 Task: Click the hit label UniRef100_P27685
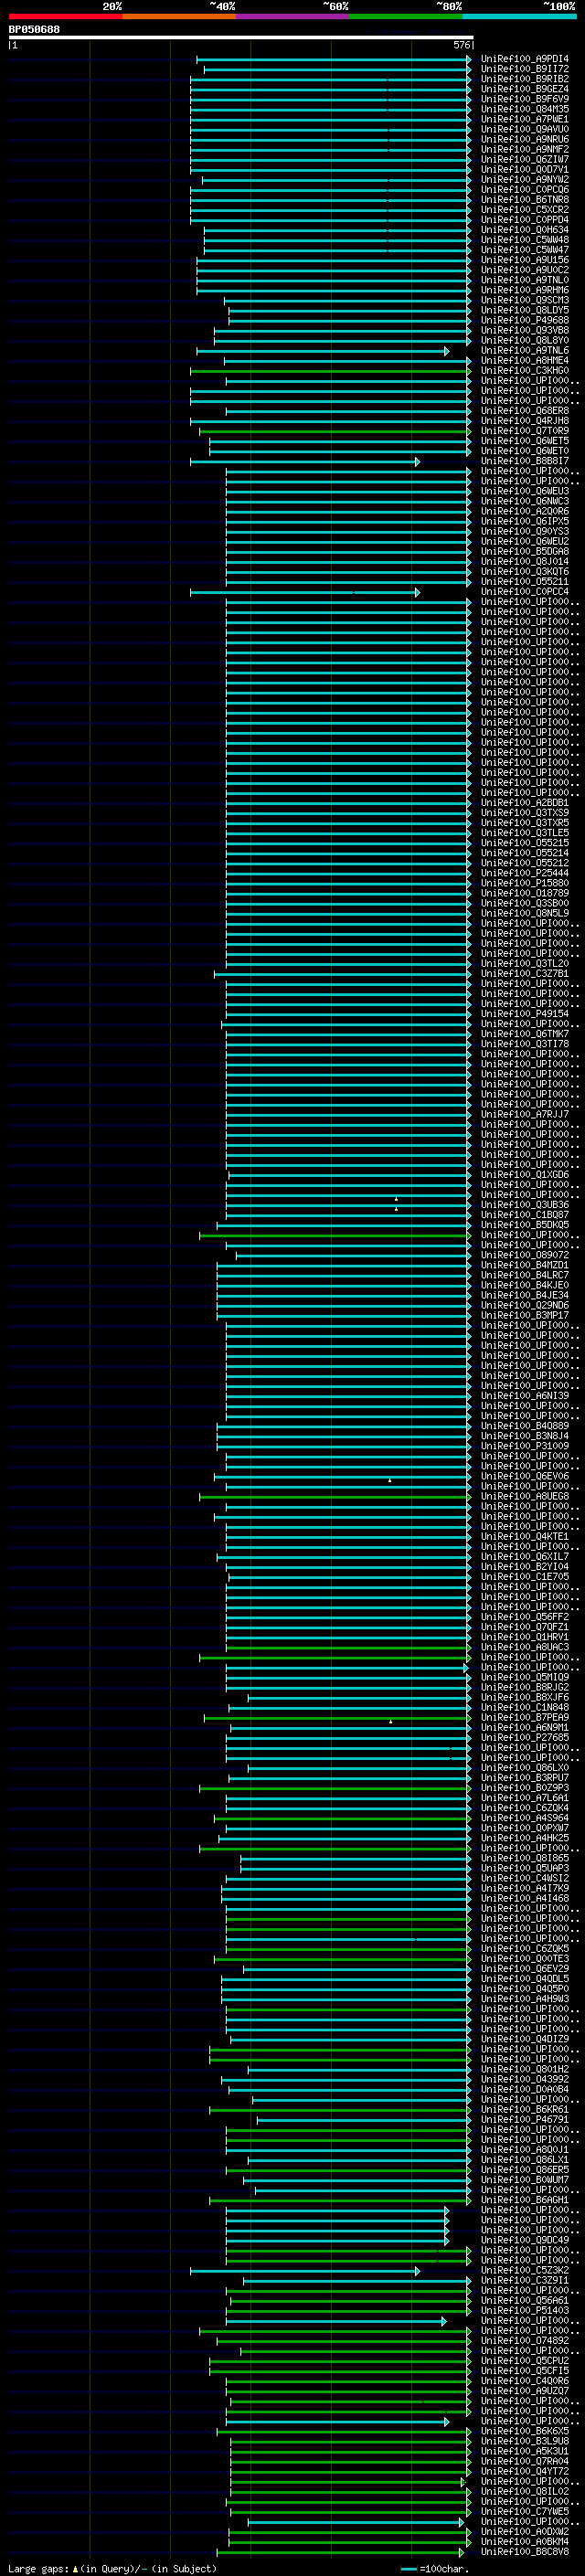pyautogui.click(x=524, y=1737)
